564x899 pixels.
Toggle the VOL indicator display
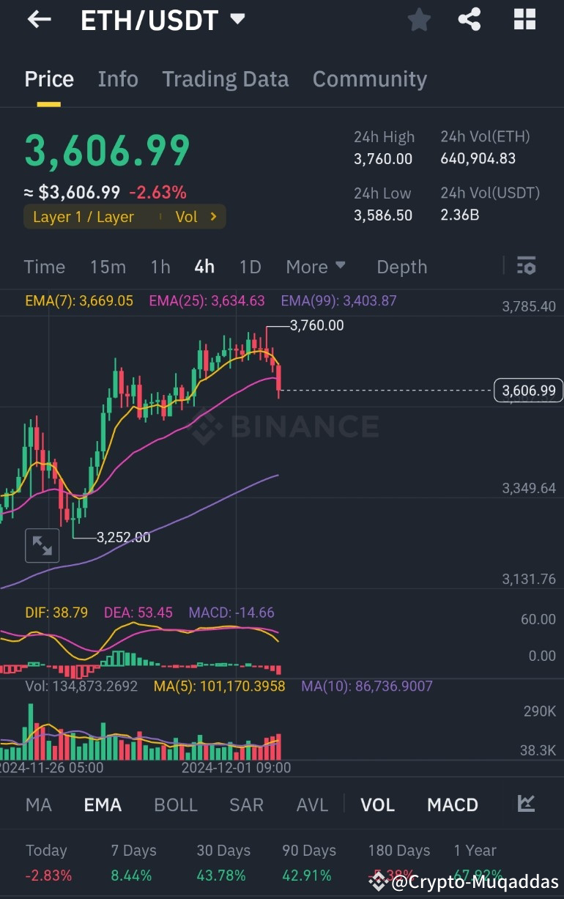377,804
